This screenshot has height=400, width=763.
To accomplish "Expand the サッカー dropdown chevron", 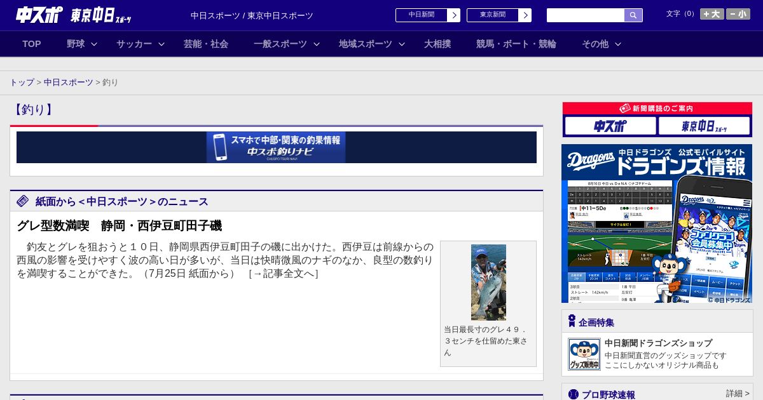I will coord(162,44).
